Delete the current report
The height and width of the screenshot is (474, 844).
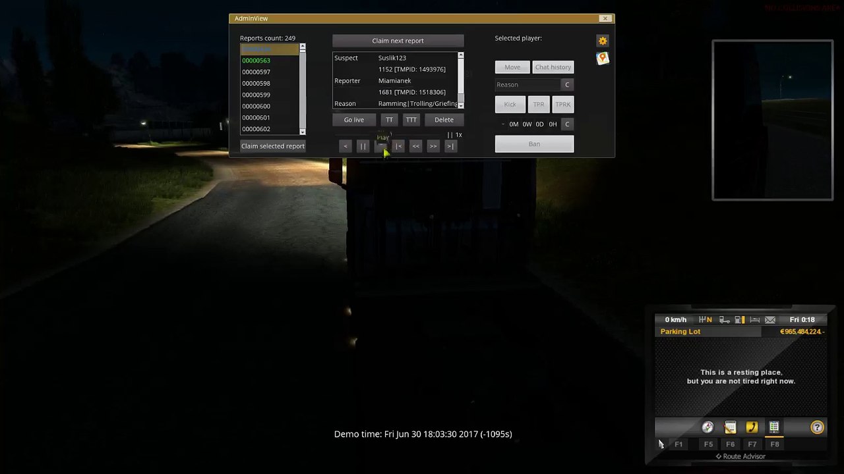444,120
